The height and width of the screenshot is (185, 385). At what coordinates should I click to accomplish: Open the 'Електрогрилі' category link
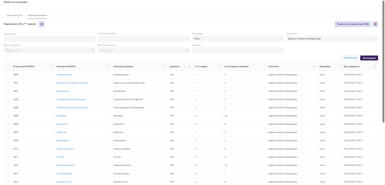point(63,91)
